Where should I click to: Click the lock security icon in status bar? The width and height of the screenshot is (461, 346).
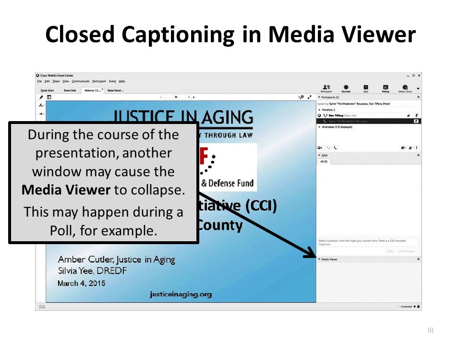(418, 307)
